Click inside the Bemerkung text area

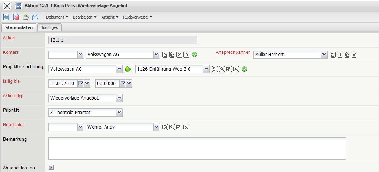coord(197,149)
